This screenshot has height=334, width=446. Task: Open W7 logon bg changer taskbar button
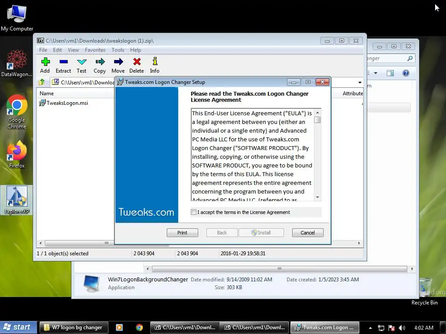74,327
